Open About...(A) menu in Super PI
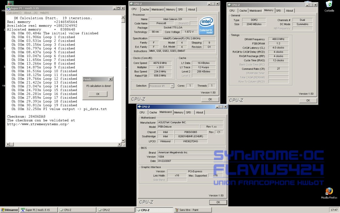Image resolution: width=340 pixels, height=213 pixels. tap(31, 13)
